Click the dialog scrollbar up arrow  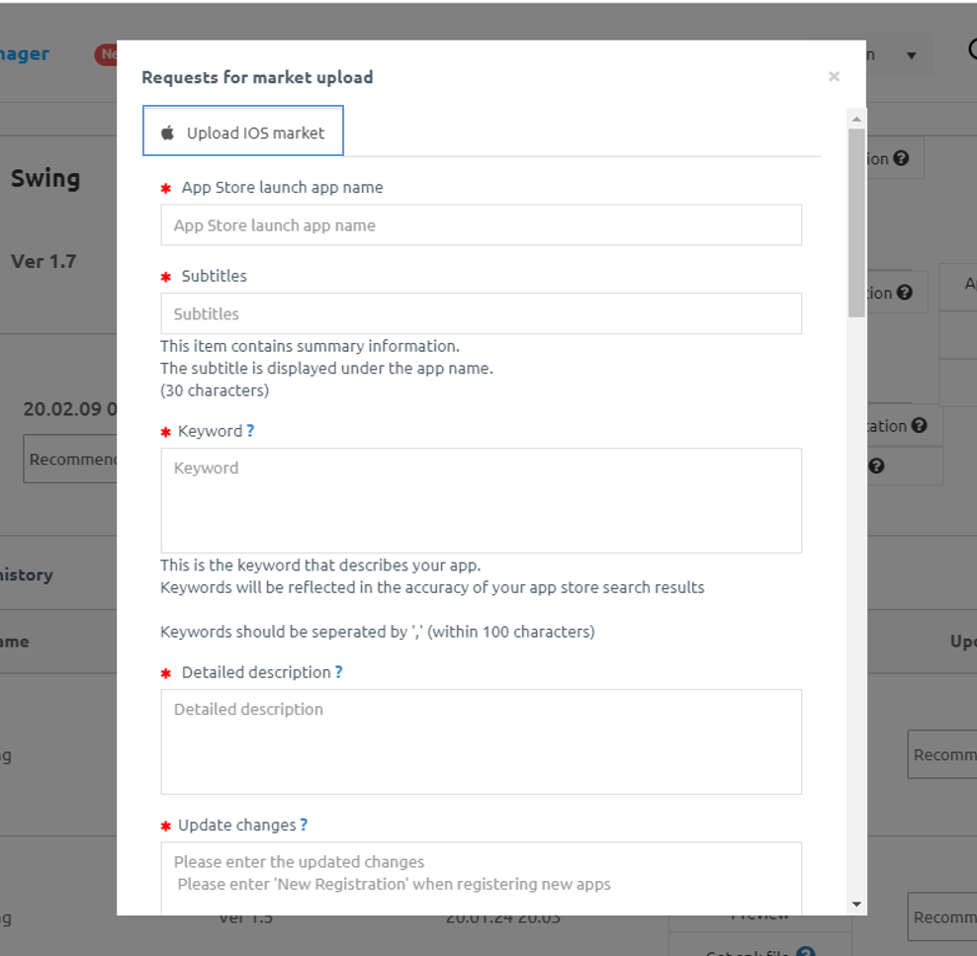click(856, 119)
